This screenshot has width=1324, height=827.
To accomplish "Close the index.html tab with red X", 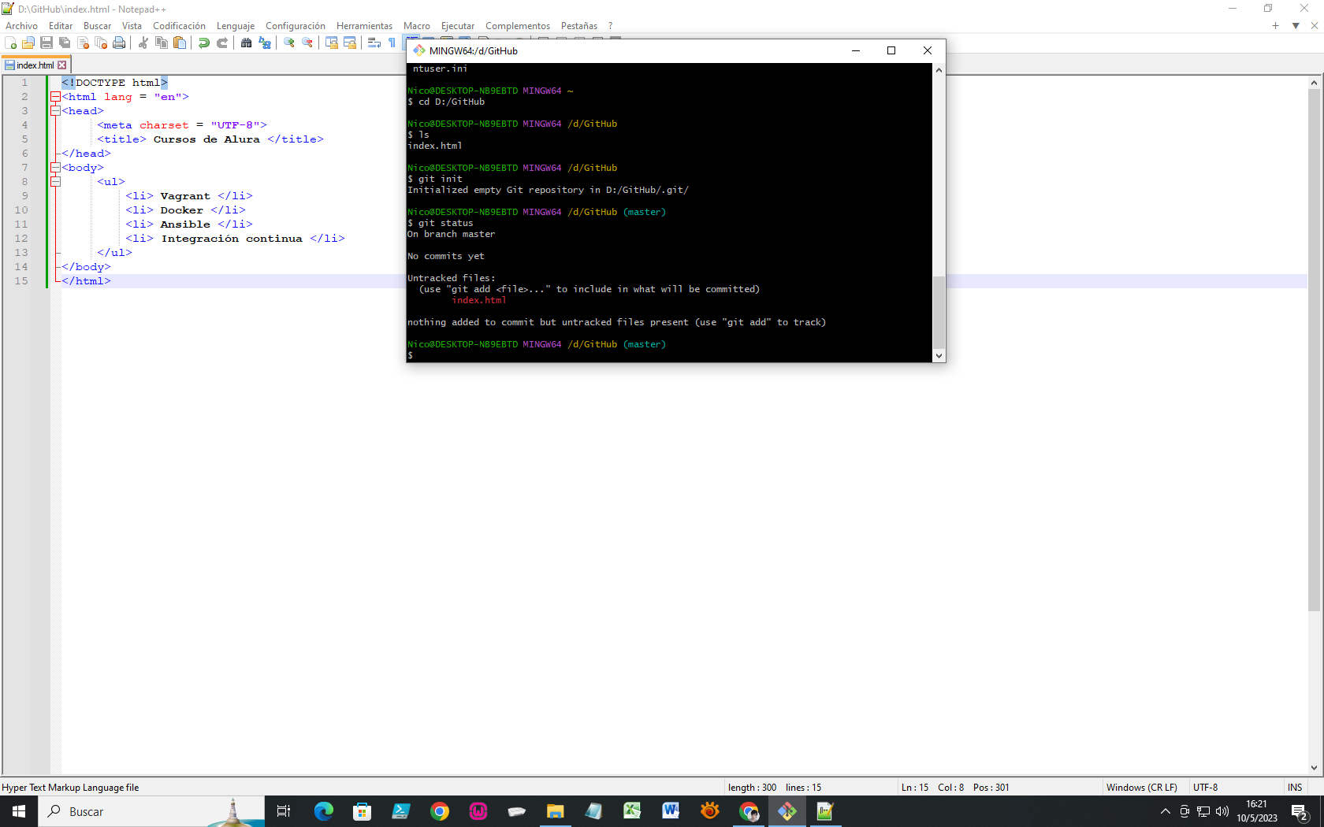I will 62,65.
